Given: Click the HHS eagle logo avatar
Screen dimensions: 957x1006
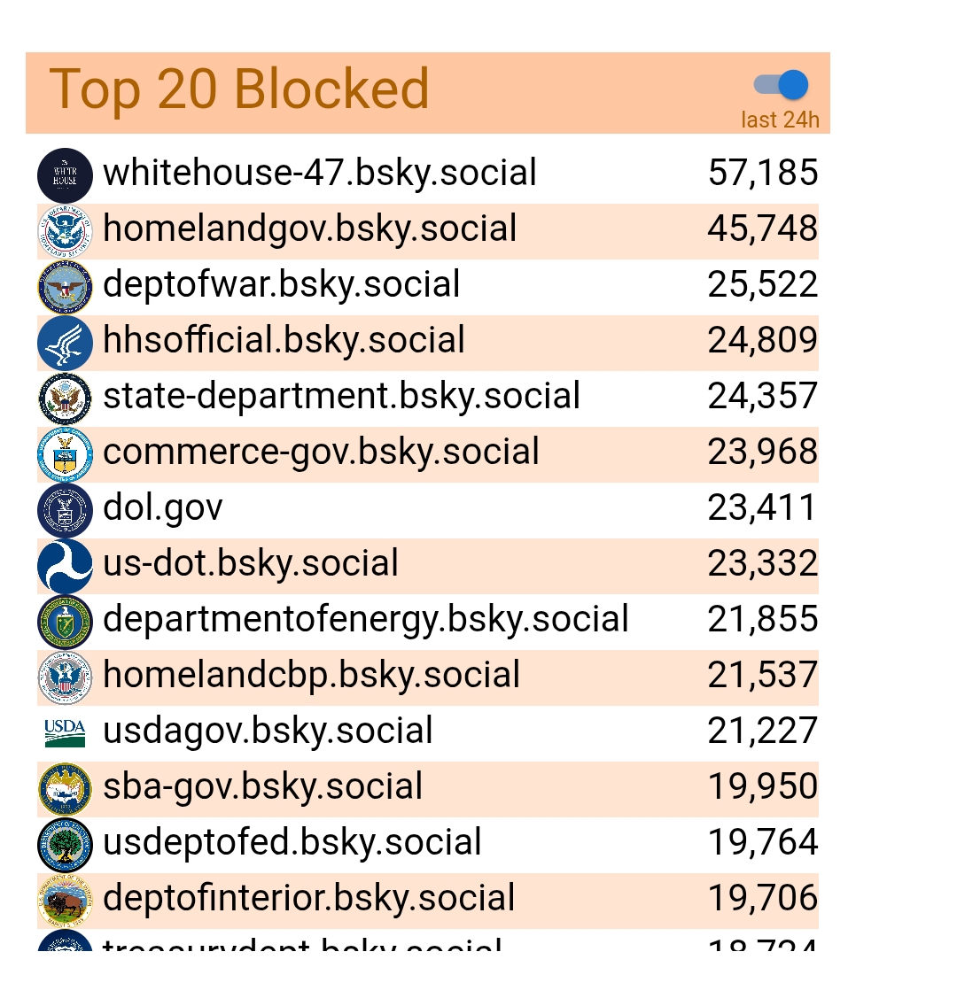Looking at the screenshot, I should coord(65,342).
